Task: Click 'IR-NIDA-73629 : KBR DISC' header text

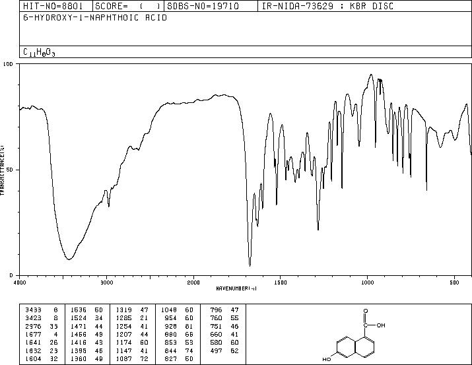Action: pyautogui.click(x=327, y=6)
